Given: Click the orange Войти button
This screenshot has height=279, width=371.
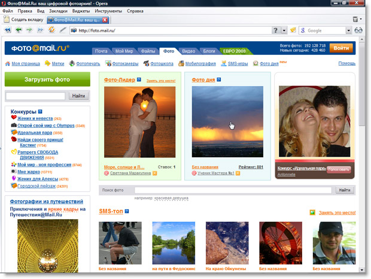Looking at the screenshot, I should [x=341, y=48].
